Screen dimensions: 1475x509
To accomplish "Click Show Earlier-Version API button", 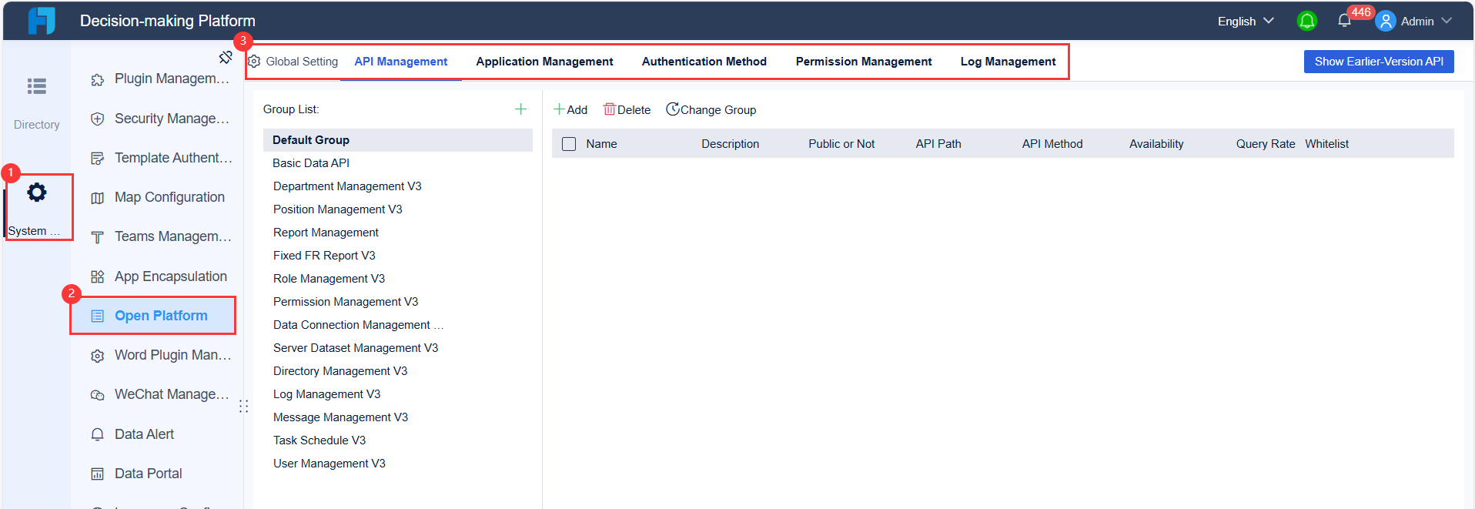I will (x=1378, y=62).
